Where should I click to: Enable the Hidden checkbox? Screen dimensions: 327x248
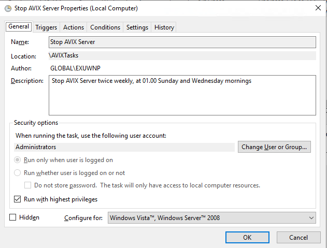click(13, 218)
